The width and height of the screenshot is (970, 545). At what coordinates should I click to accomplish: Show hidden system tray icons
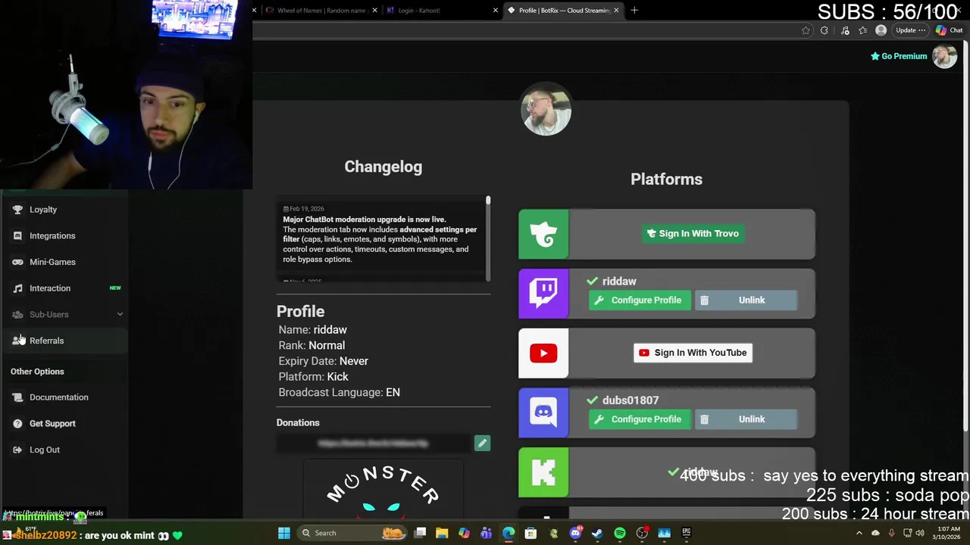click(859, 533)
